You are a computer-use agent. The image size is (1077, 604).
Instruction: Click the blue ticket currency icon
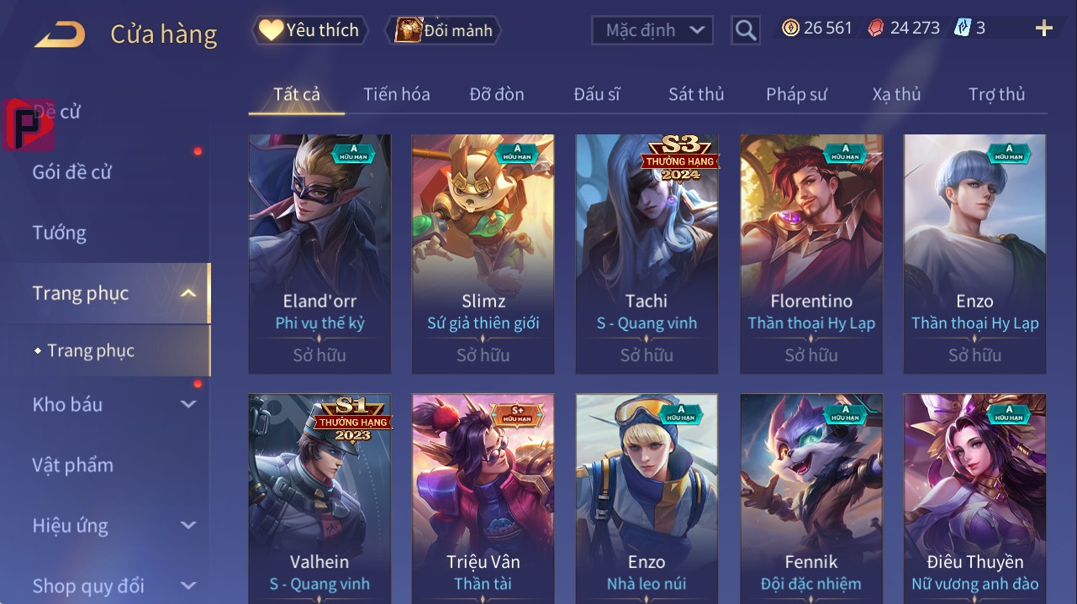click(x=963, y=28)
